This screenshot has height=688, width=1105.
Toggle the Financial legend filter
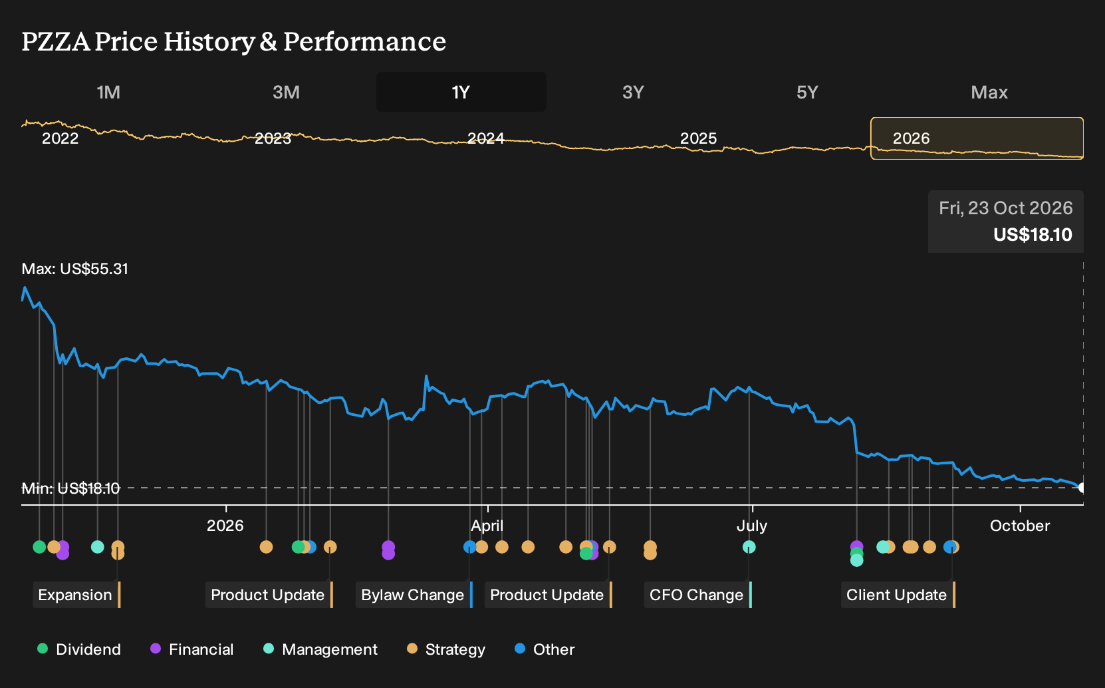click(x=192, y=649)
